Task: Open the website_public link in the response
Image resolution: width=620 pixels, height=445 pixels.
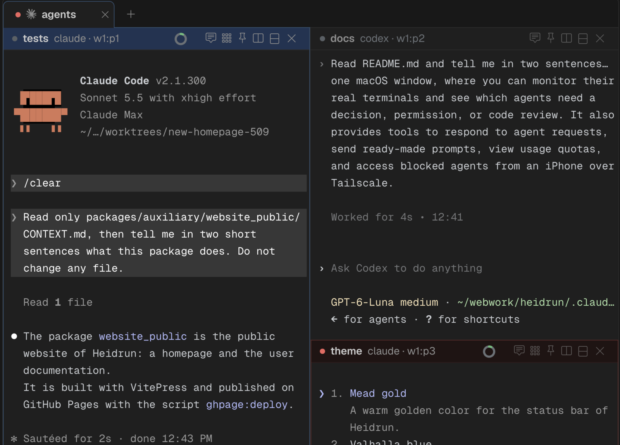Action: (x=143, y=336)
